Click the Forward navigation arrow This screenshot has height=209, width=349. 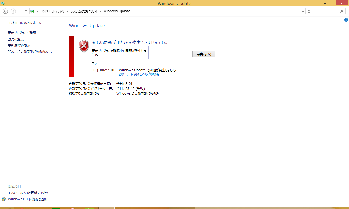pos(13,11)
